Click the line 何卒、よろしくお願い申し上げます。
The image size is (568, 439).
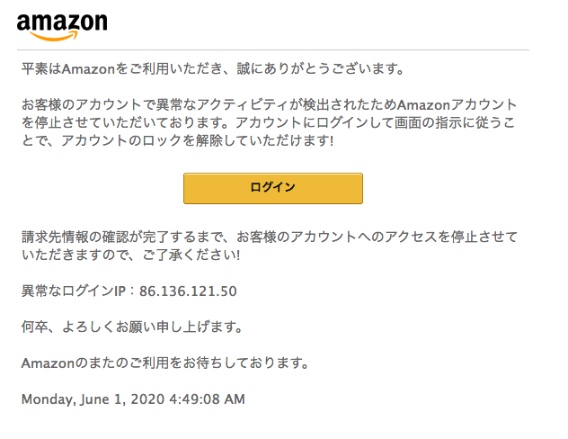[x=132, y=327]
